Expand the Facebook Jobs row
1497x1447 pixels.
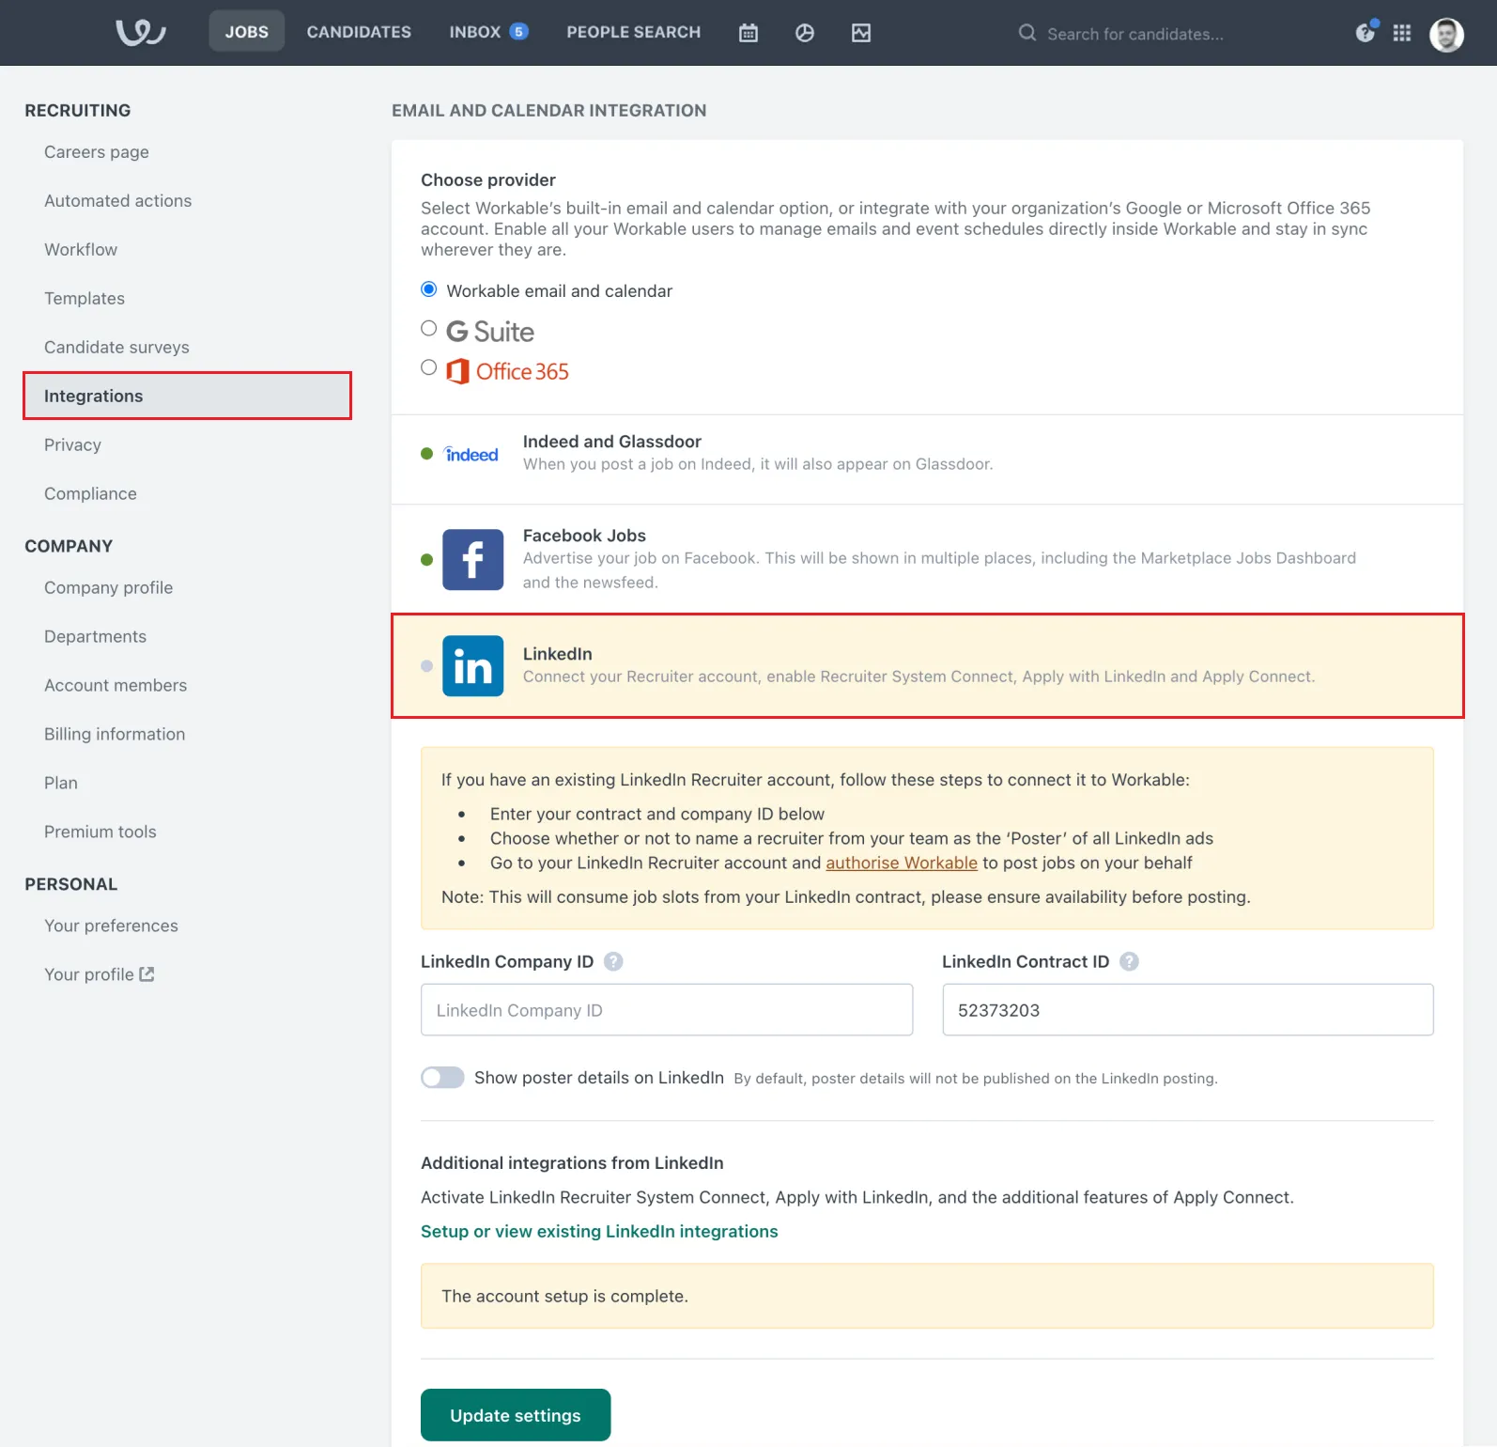point(927,559)
